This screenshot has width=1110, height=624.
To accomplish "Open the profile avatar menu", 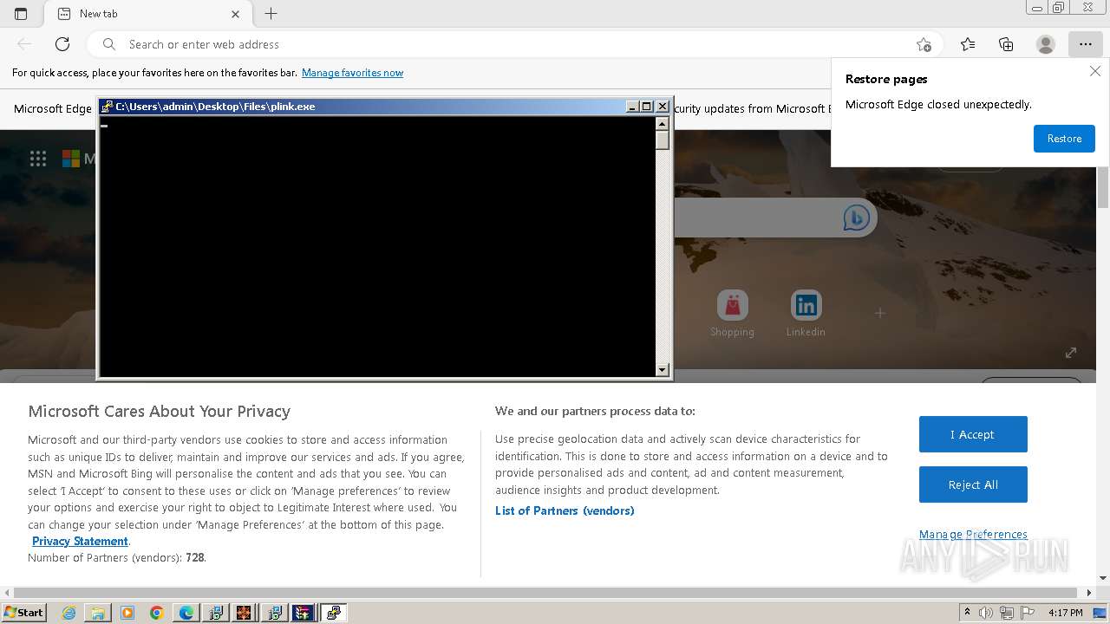I will (1046, 44).
